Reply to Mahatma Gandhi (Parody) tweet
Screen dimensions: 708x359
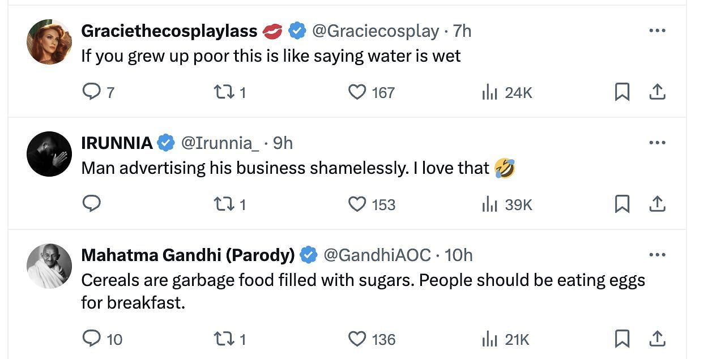coord(91,339)
